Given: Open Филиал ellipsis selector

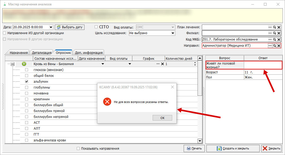Looking at the screenshot, I should click(270, 33).
